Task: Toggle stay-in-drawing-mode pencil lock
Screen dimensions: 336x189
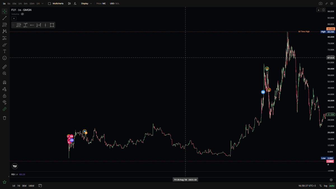Action: tap(4, 89)
